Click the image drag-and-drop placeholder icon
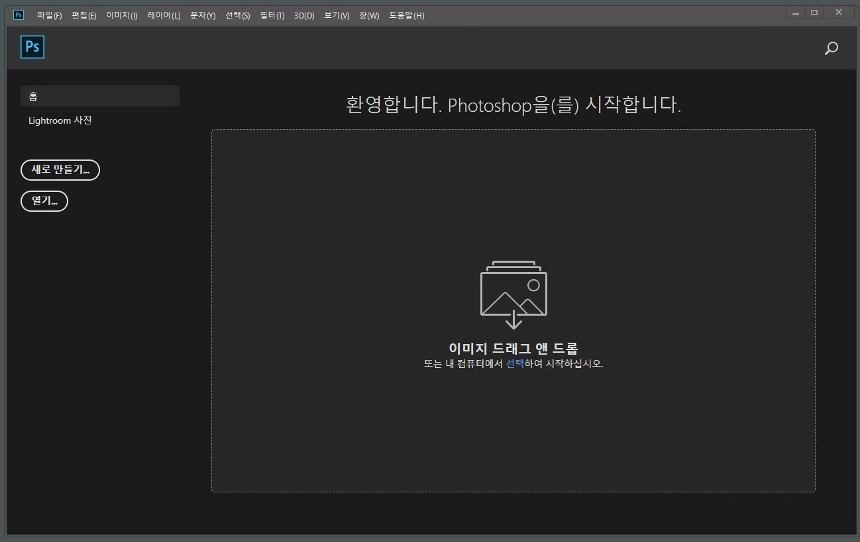This screenshot has height=542, width=860. pos(513,294)
